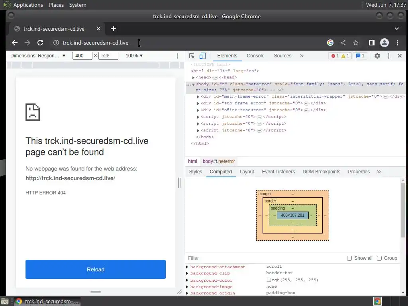The image size is (408, 306).
Task: Open the issues count badge
Action: (x=360, y=56)
